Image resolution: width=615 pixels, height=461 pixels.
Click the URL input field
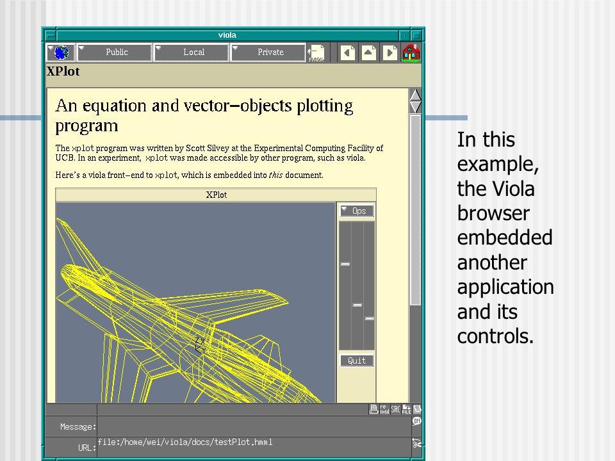[x=254, y=446]
